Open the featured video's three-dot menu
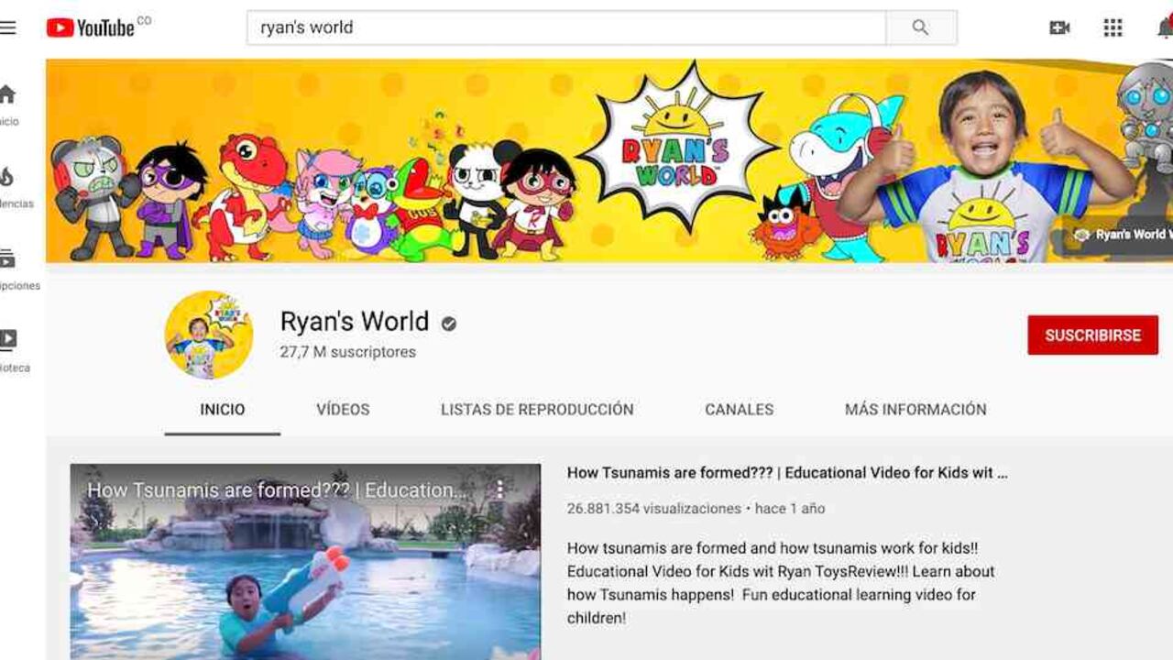 tap(499, 489)
